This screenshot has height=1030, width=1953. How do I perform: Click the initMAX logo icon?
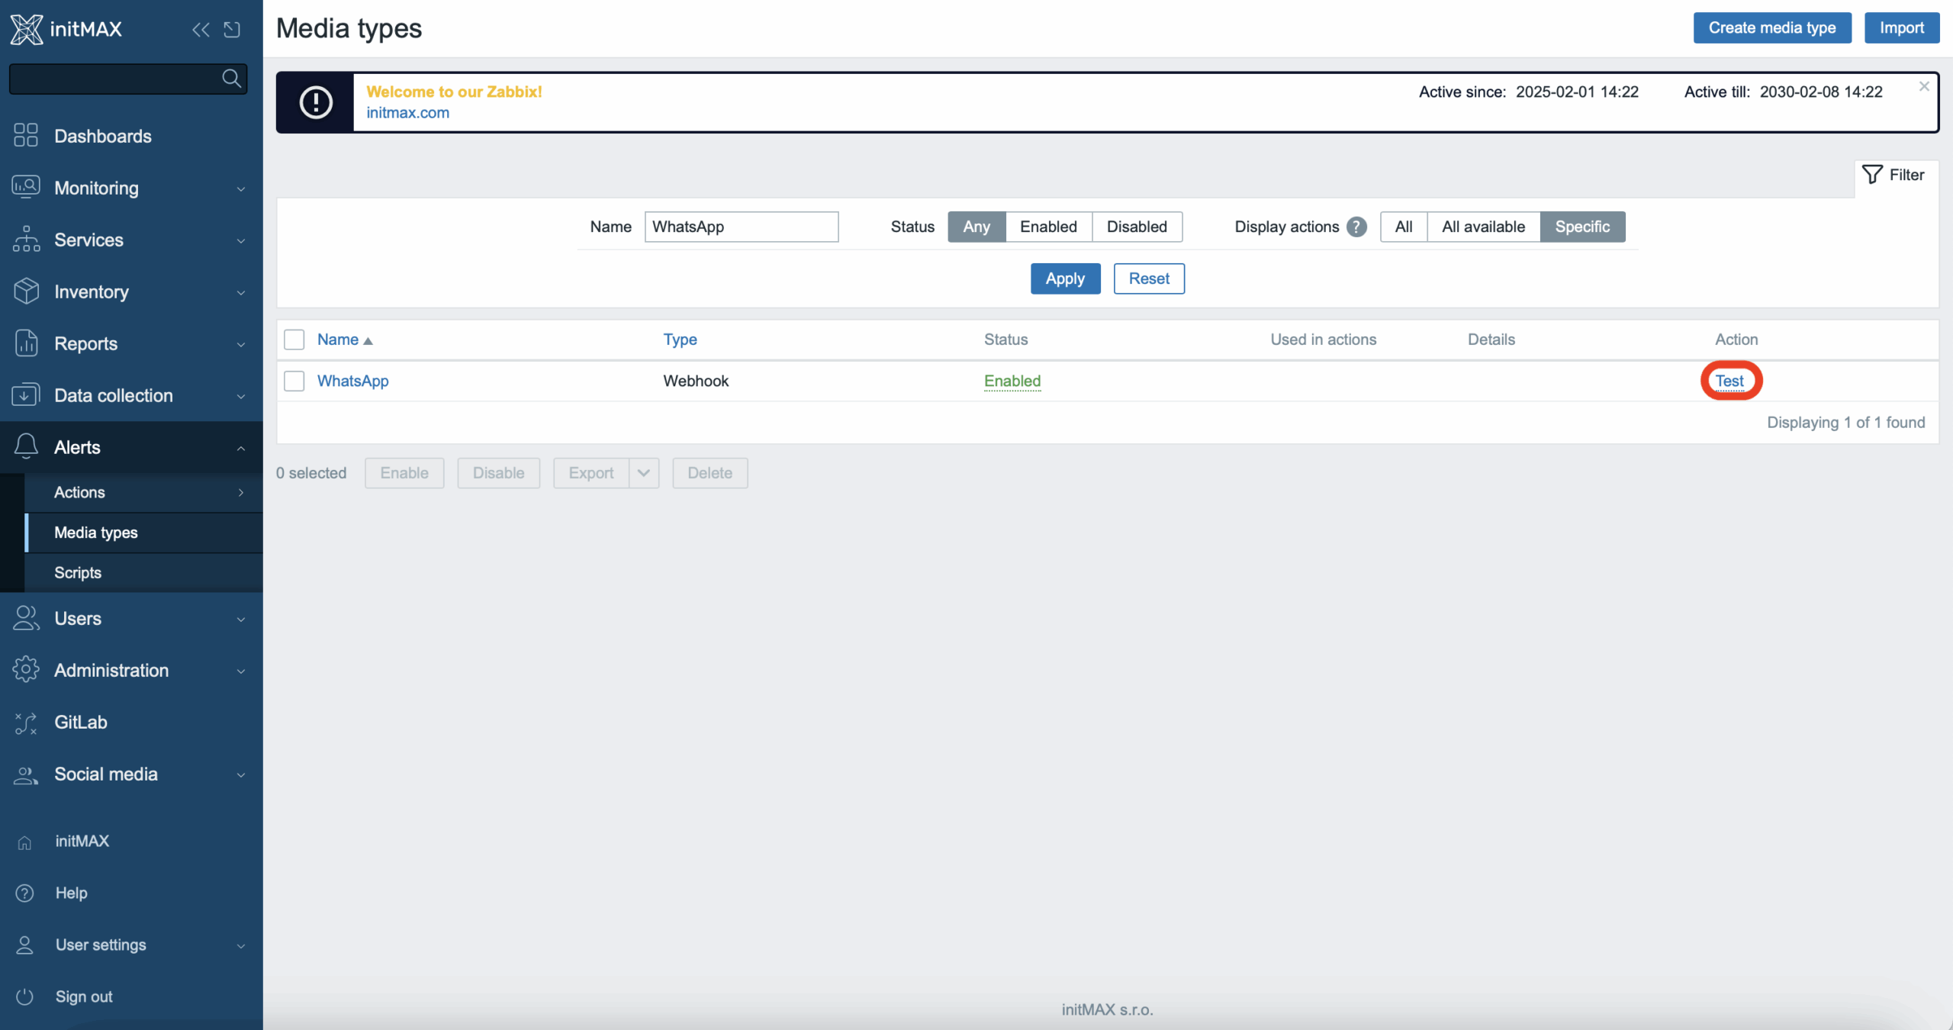[27, 29]
